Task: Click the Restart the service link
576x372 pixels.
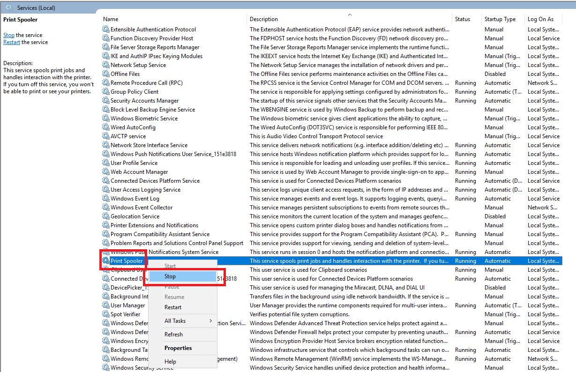Action: 11,42
